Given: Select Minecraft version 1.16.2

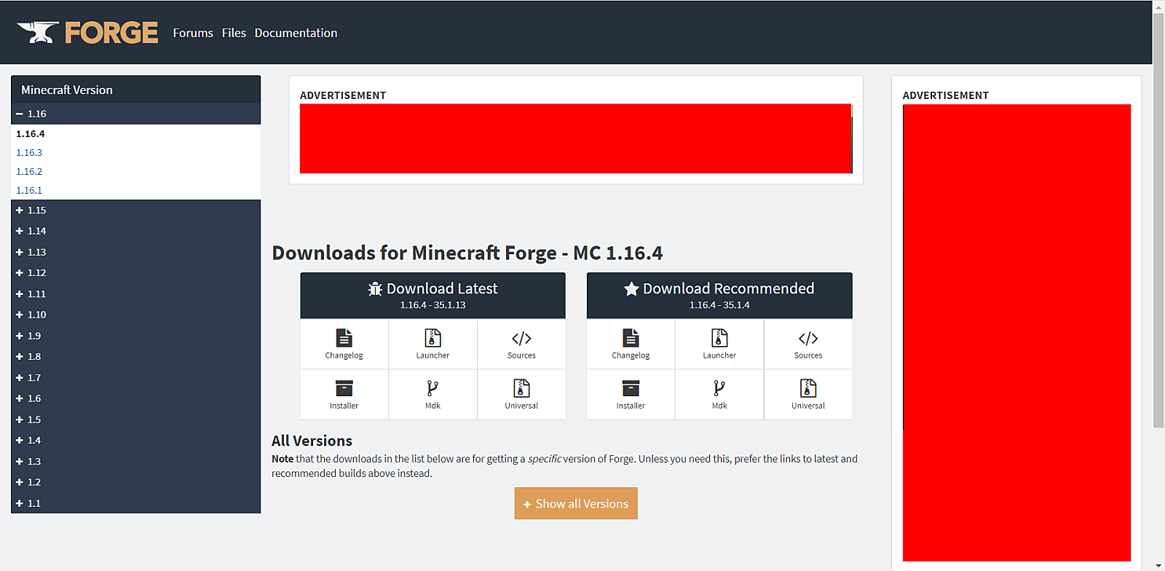Looking at the screenshot, I should pos(29,172).
